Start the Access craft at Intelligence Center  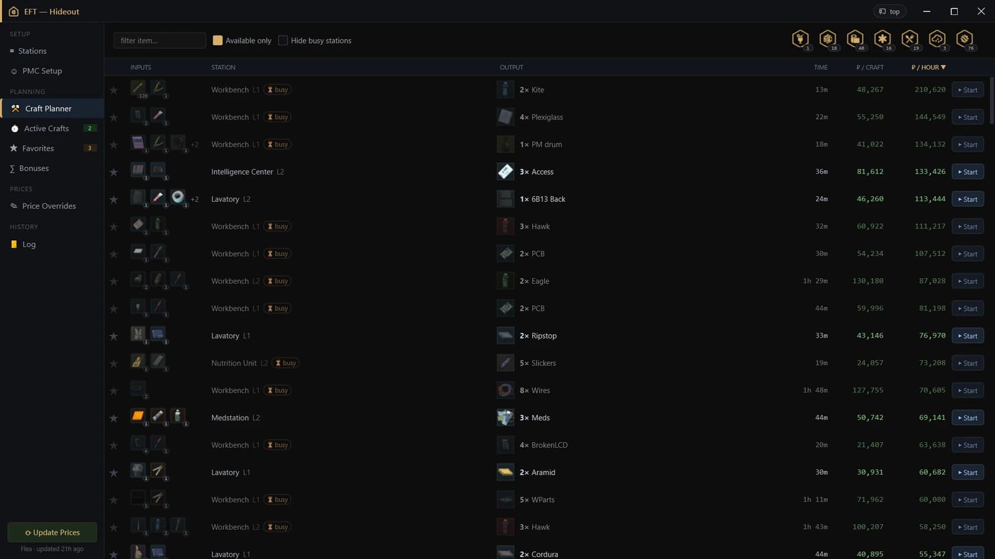pyautogui.click(x=968, y=172)
